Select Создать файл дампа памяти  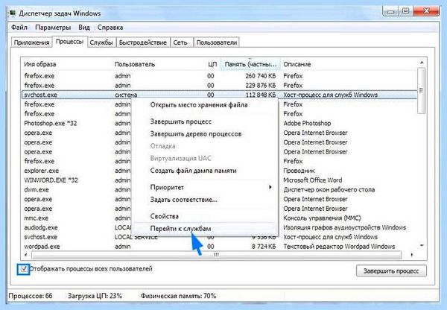click(193, 171)
